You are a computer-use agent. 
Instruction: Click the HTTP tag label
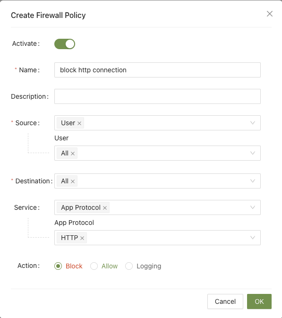pyautogui.click(x=69, y=238)
